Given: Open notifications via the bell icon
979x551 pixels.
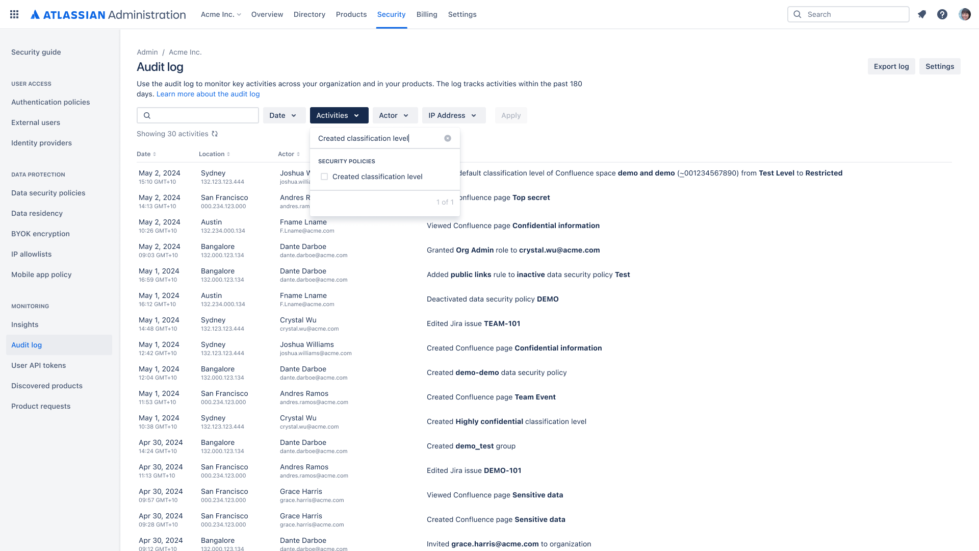Looking at the screenshot, I should [922, 14].
